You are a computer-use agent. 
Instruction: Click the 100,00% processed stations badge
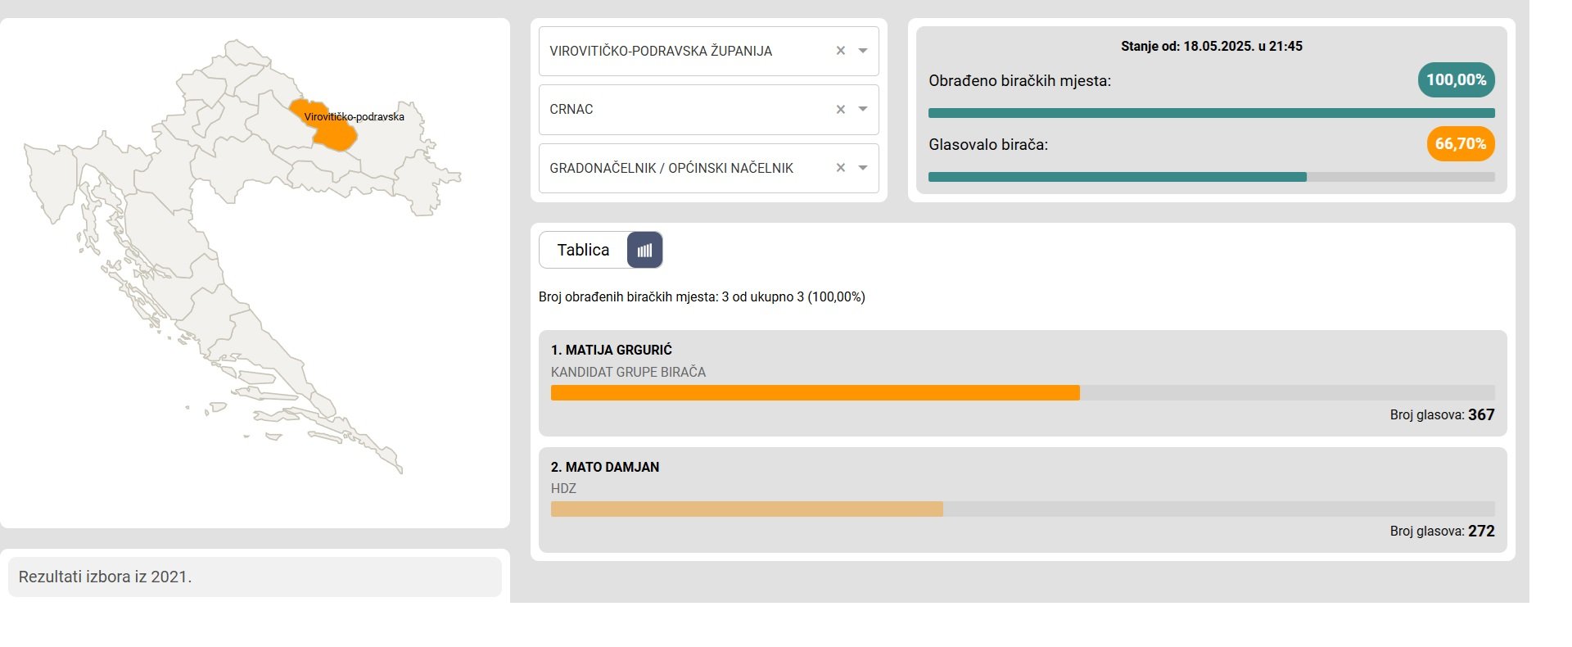[x=1457, y=80]
